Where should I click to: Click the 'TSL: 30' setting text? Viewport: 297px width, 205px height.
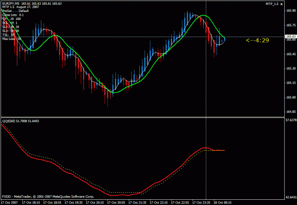click(9, 35)
